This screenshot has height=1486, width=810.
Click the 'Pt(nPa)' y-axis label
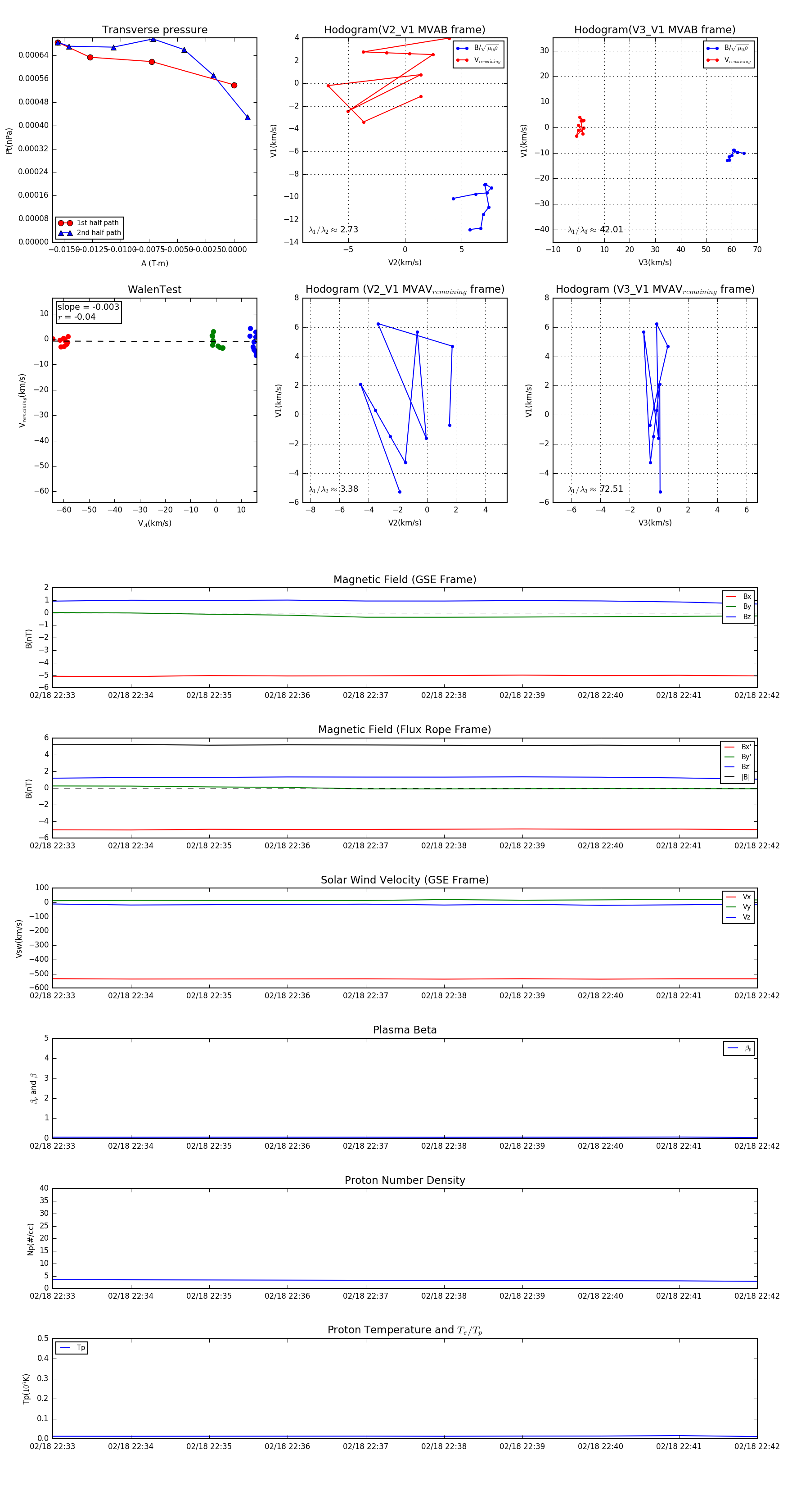9,140
